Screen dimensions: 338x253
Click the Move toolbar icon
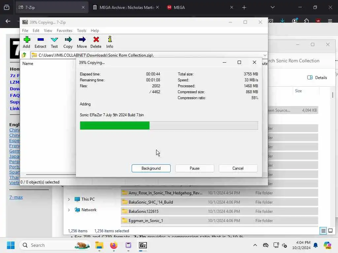pos(82,42)
